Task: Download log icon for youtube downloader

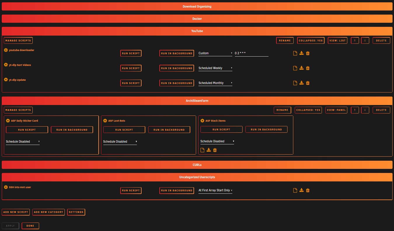Action: (301, 53)
